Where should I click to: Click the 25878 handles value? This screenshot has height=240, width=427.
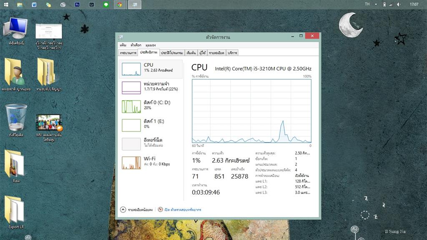[x=240, y=177]
